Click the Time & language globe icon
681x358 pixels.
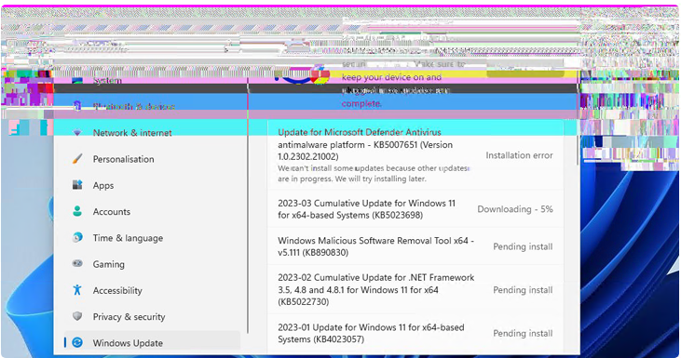(77, 237)
